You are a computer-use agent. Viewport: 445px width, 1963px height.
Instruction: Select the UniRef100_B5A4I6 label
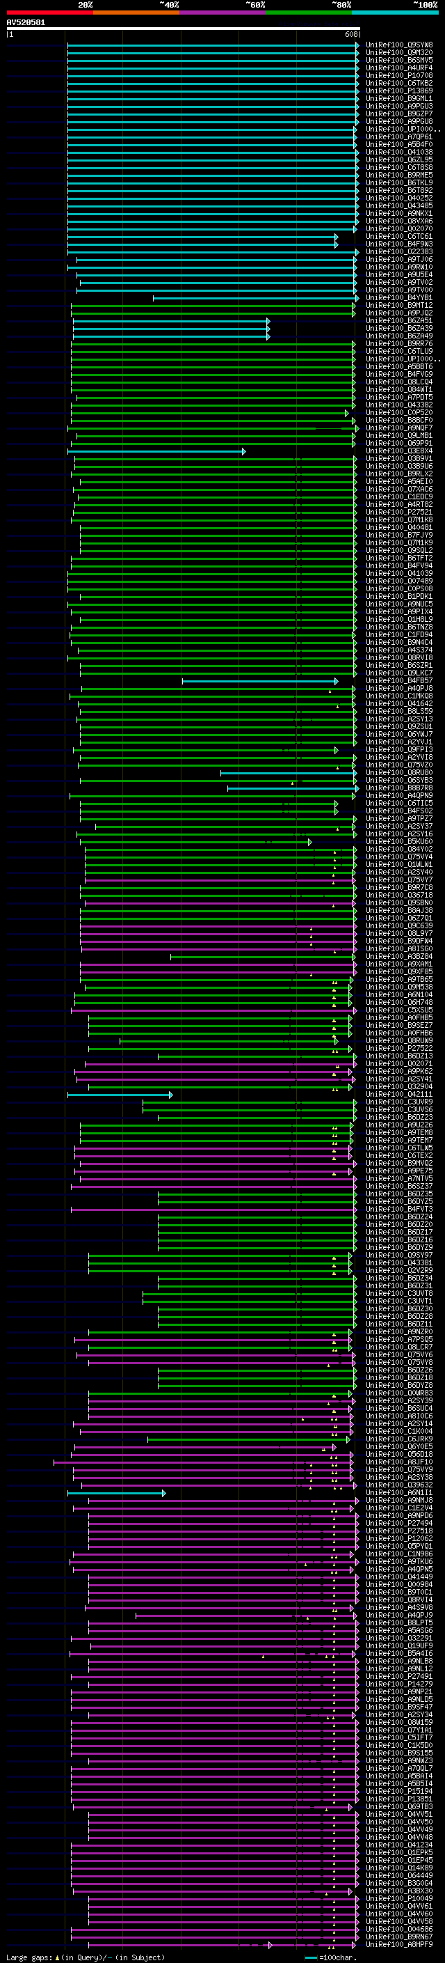click(x=399, y=1654)
